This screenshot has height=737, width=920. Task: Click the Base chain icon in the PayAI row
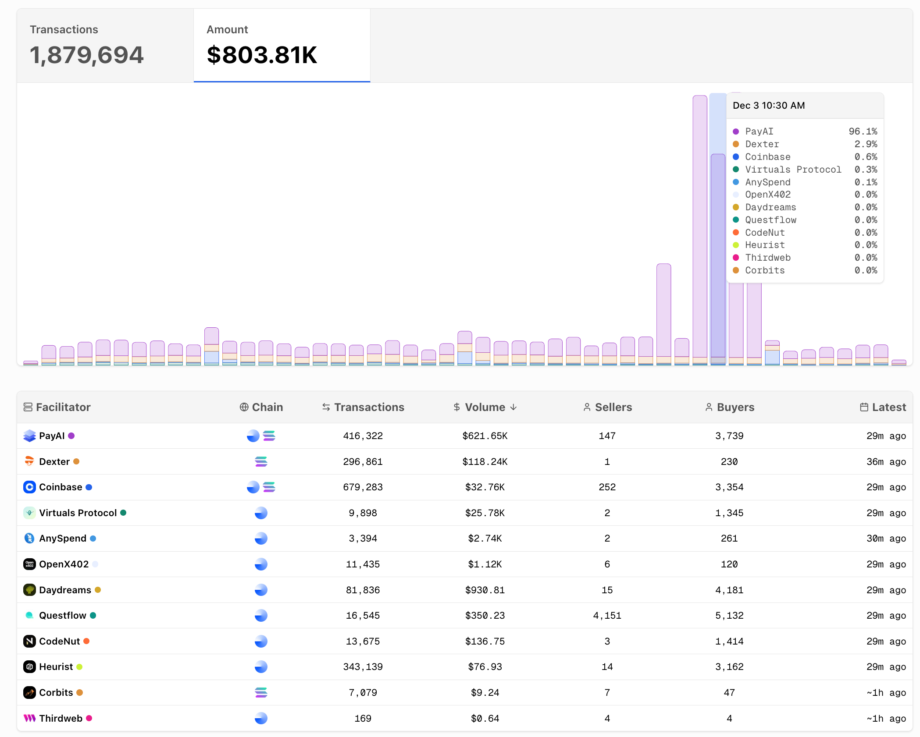click(x=253, y=436)
